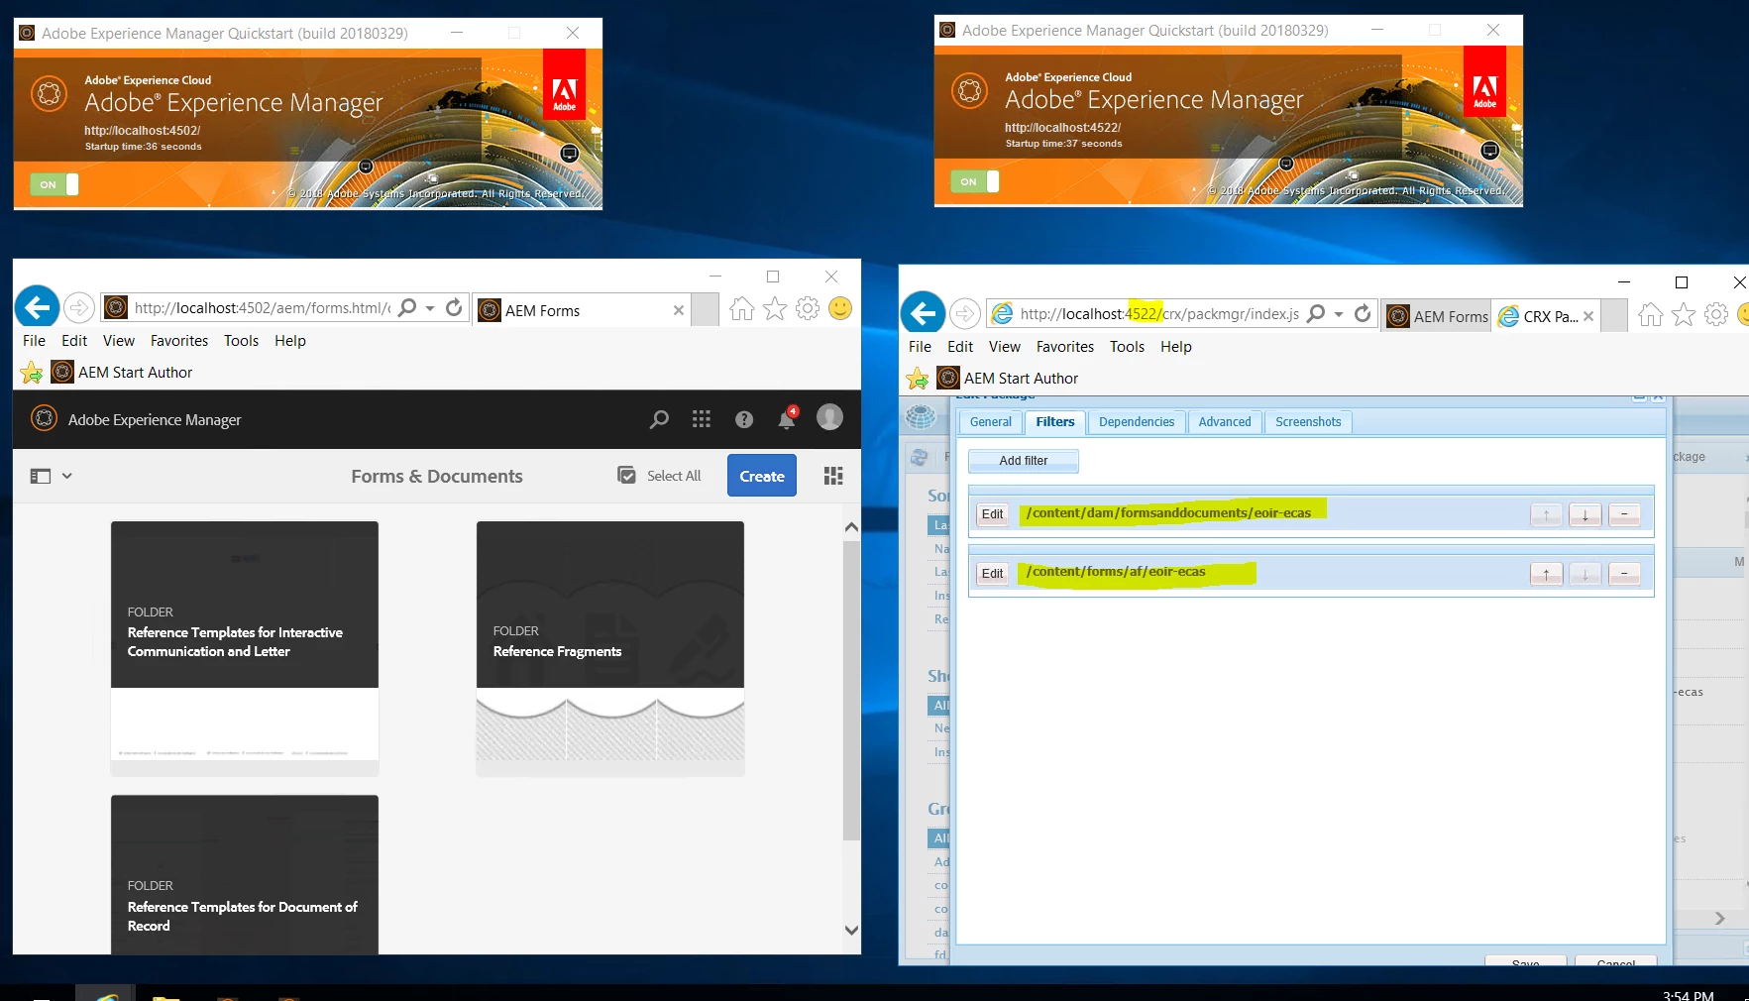Switch to General tab in Edit Package
The width and height of the screenshot is (1749, 1001).
[x=991, y=422]
